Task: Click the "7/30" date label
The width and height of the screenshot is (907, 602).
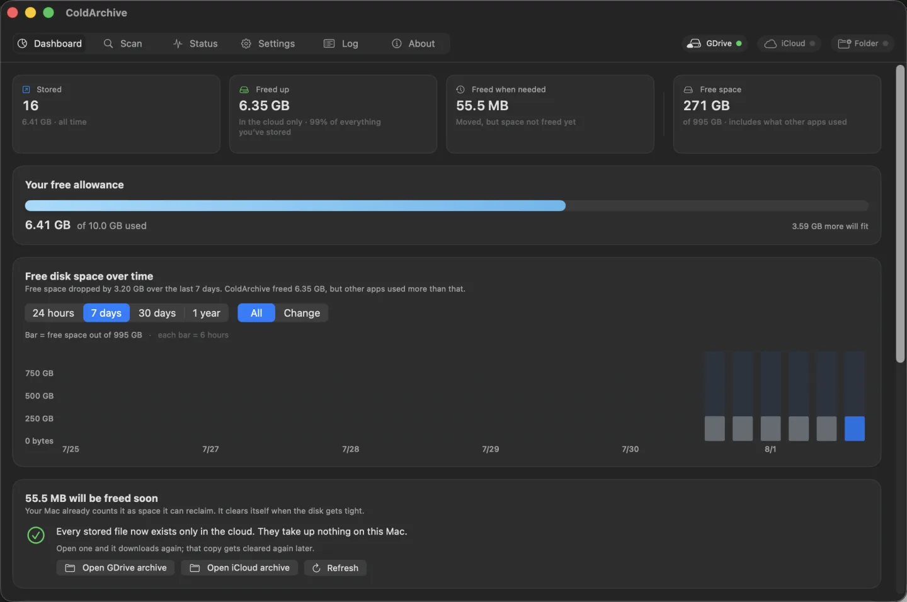Action: [x=630, y=449]
